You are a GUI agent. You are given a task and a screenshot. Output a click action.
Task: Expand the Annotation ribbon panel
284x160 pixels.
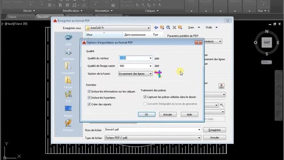coord(103,11)
